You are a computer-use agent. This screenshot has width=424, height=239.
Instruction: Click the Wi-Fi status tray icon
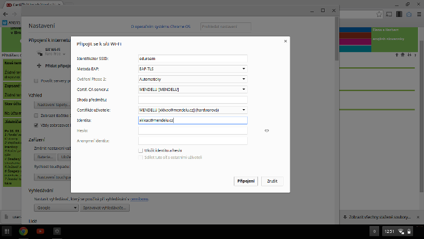click(x=401, y=232)
